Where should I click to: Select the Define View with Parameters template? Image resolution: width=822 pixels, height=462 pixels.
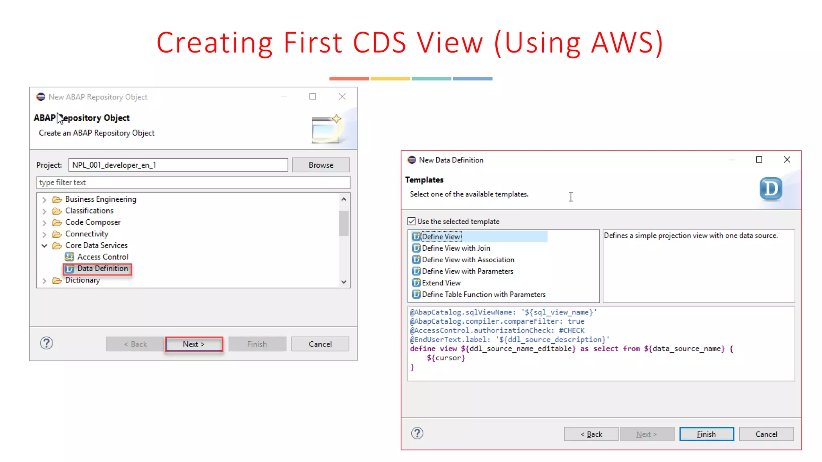467,272
